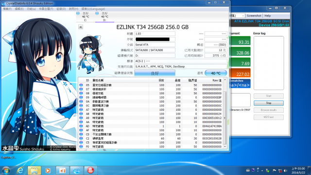Click the raw value 003C001E0028

pos(212,139)
